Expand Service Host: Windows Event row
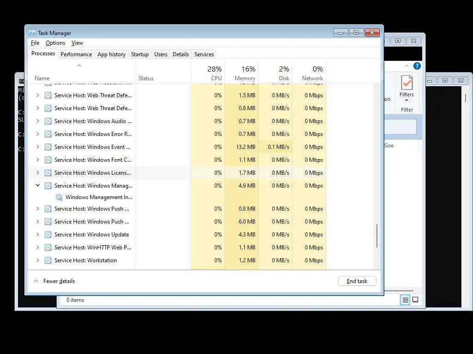Screen dimensions: 473x354 point(37,147)
